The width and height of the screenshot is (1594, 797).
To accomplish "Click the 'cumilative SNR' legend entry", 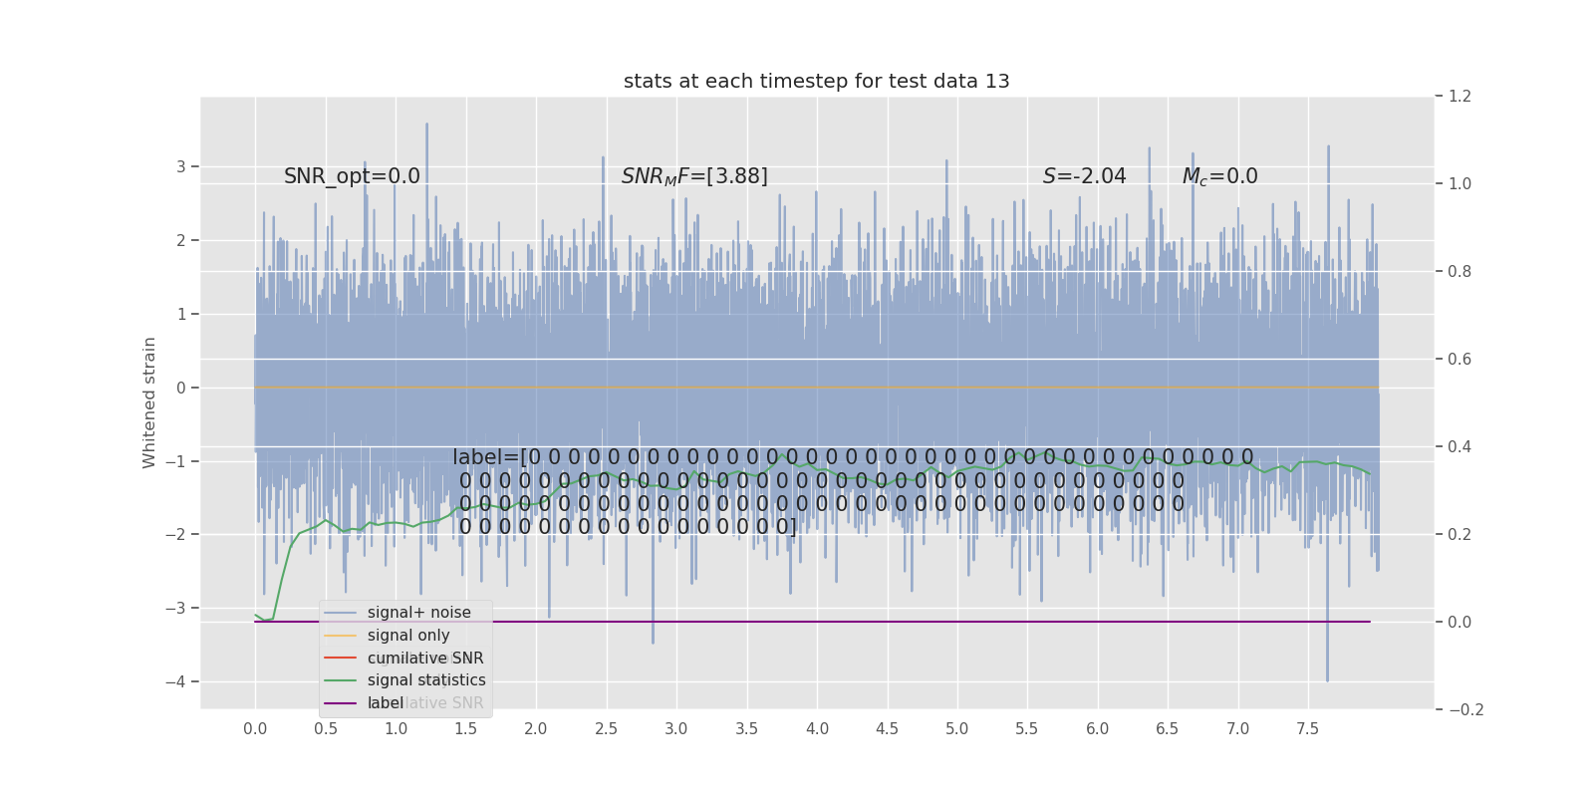I will tap(425, 659).
